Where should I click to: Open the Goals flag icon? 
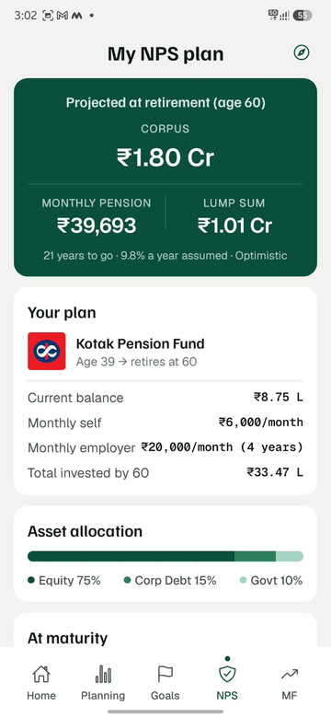tap(165, 674)
